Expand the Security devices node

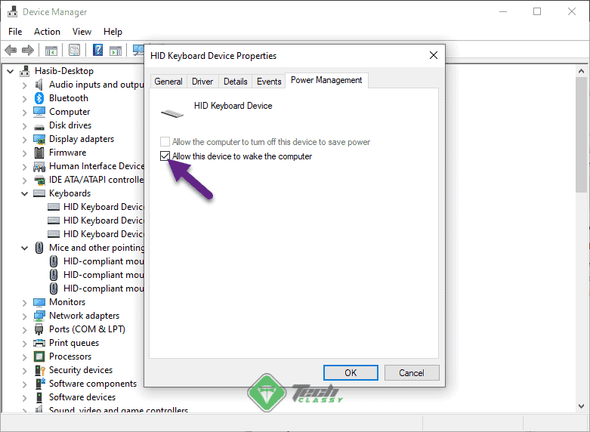point(24,371)
